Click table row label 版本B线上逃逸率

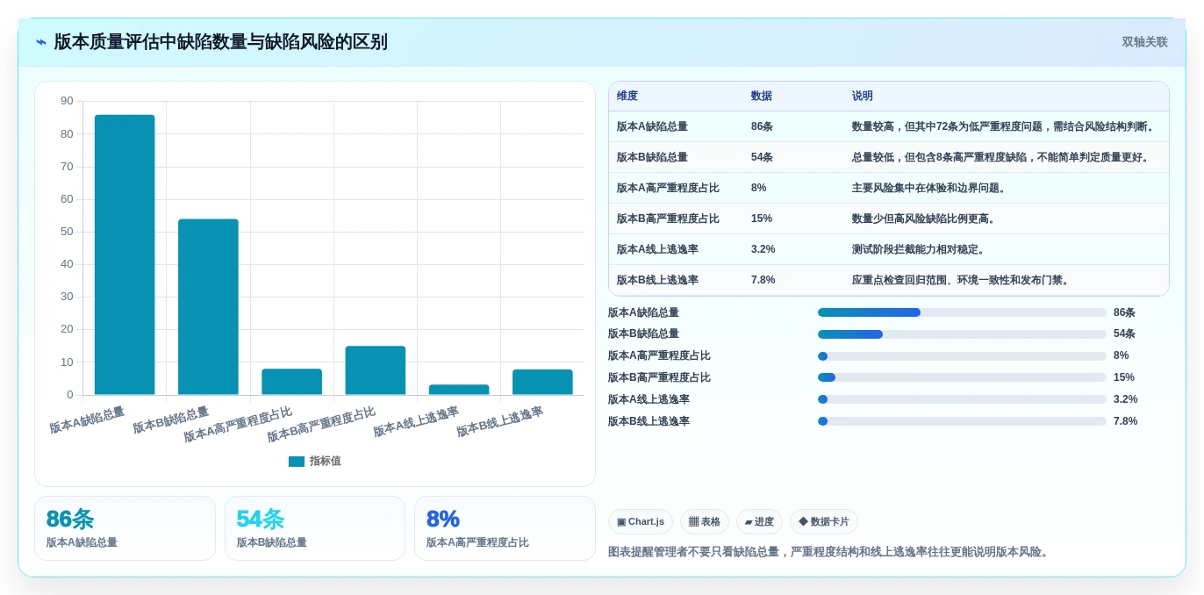pyautogui.click(x=657, y=280)
